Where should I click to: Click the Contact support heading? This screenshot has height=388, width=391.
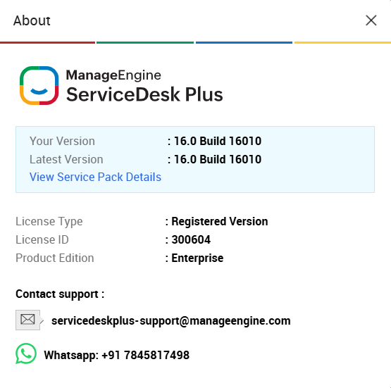pos(60,294)
